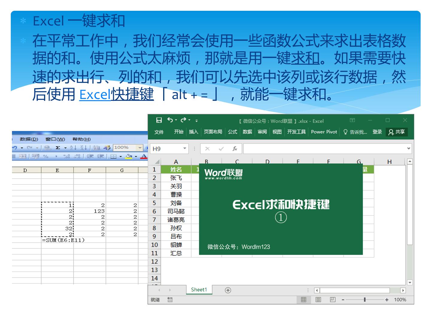
Task: Open the 帮助(H) menu in old Excel
Action: pyautogui.click(x=81, y=139)
